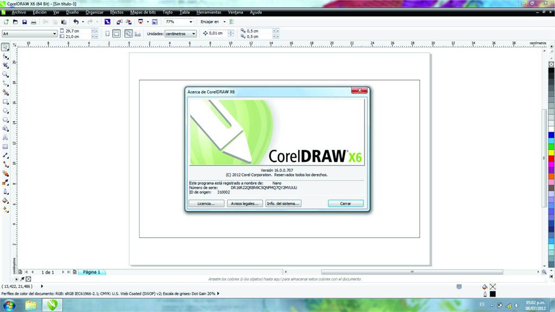Click the page width 29,7 cm field

pyautogui.click(x=78, y=31)
